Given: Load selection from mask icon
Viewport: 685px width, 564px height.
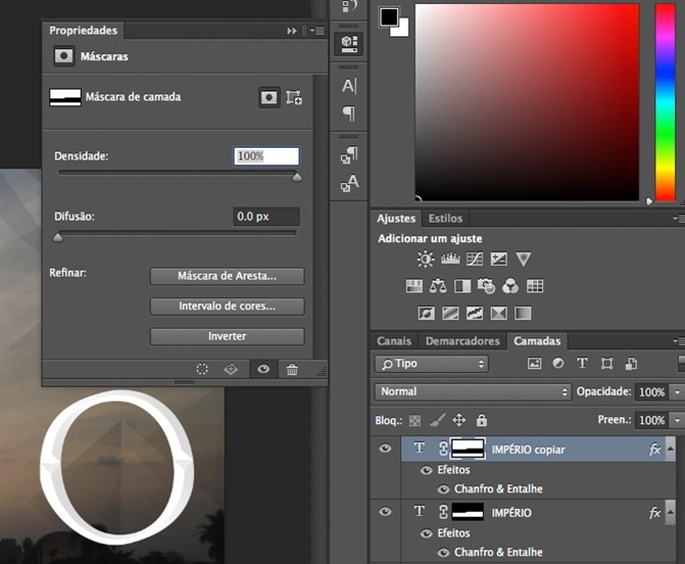Looking at the screenshot, I should coord(202,370).
